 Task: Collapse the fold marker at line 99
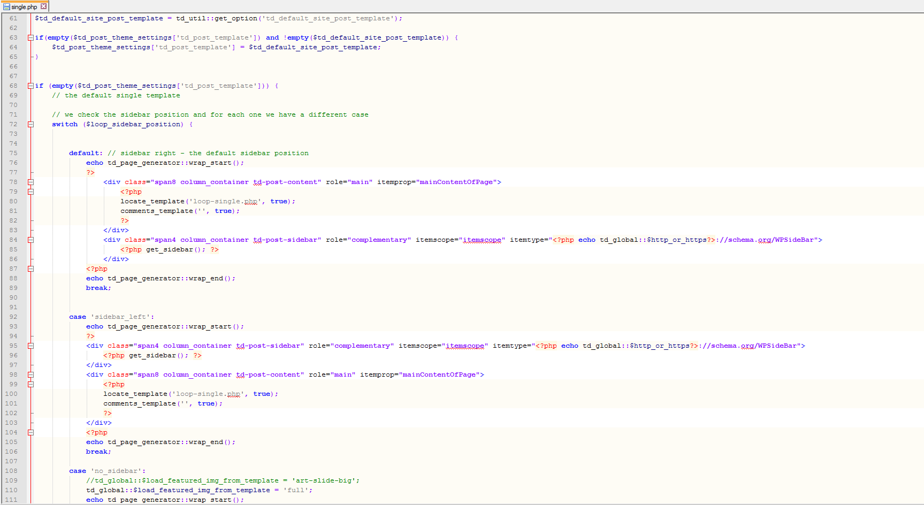(30, 384)
